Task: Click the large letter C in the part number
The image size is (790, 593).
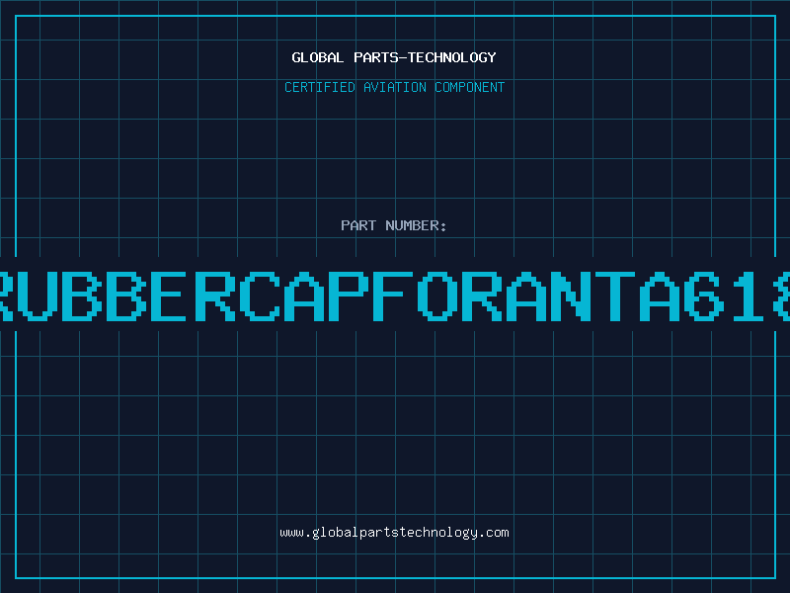Action: [260, 296]
